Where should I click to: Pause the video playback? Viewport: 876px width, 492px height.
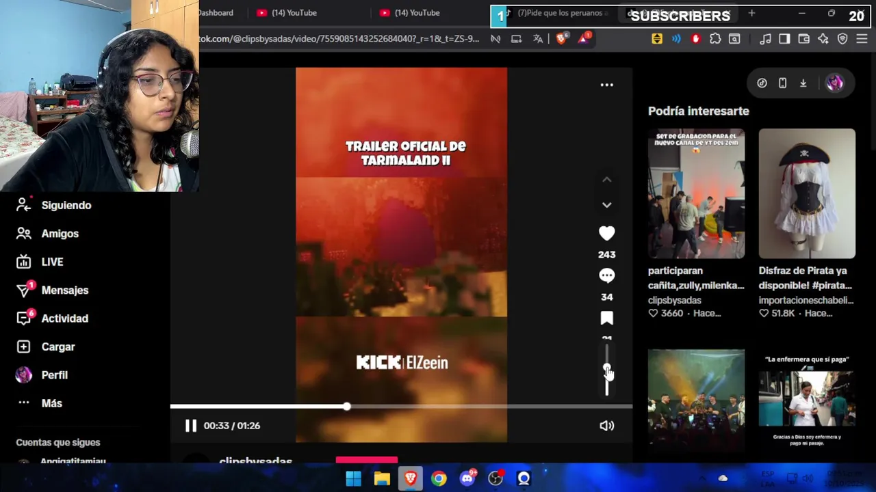point(191,426)
